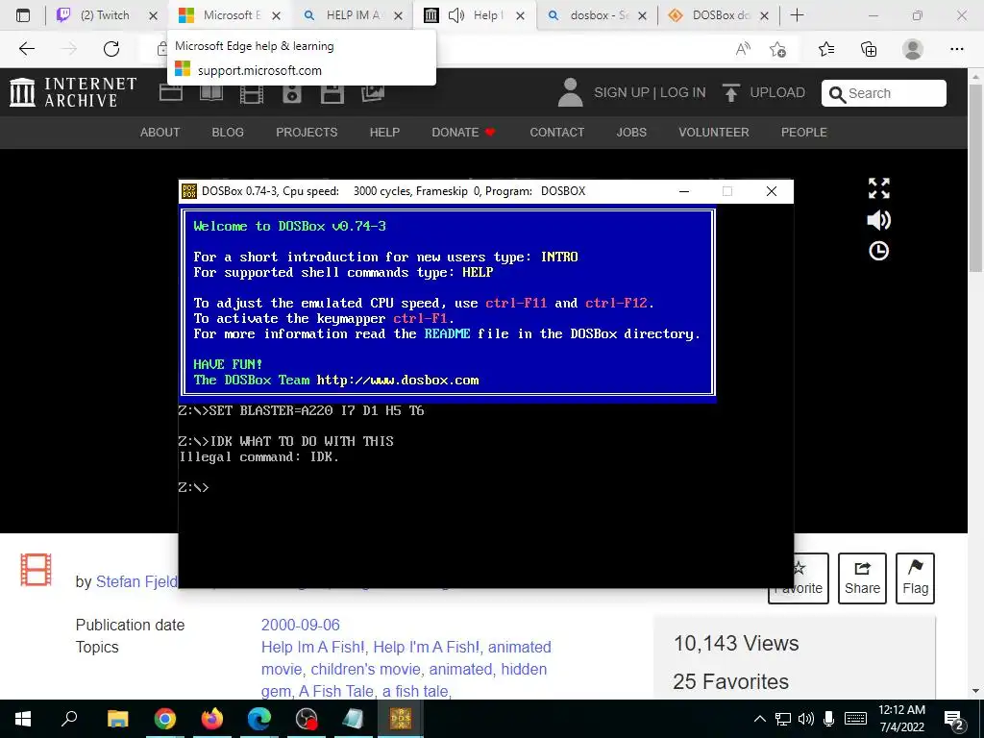Click the red film strip item icon
Screen dimensions: 984x738
tap(36, 569)
